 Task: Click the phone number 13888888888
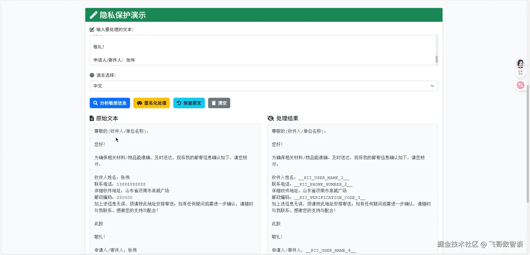[131, 184]
